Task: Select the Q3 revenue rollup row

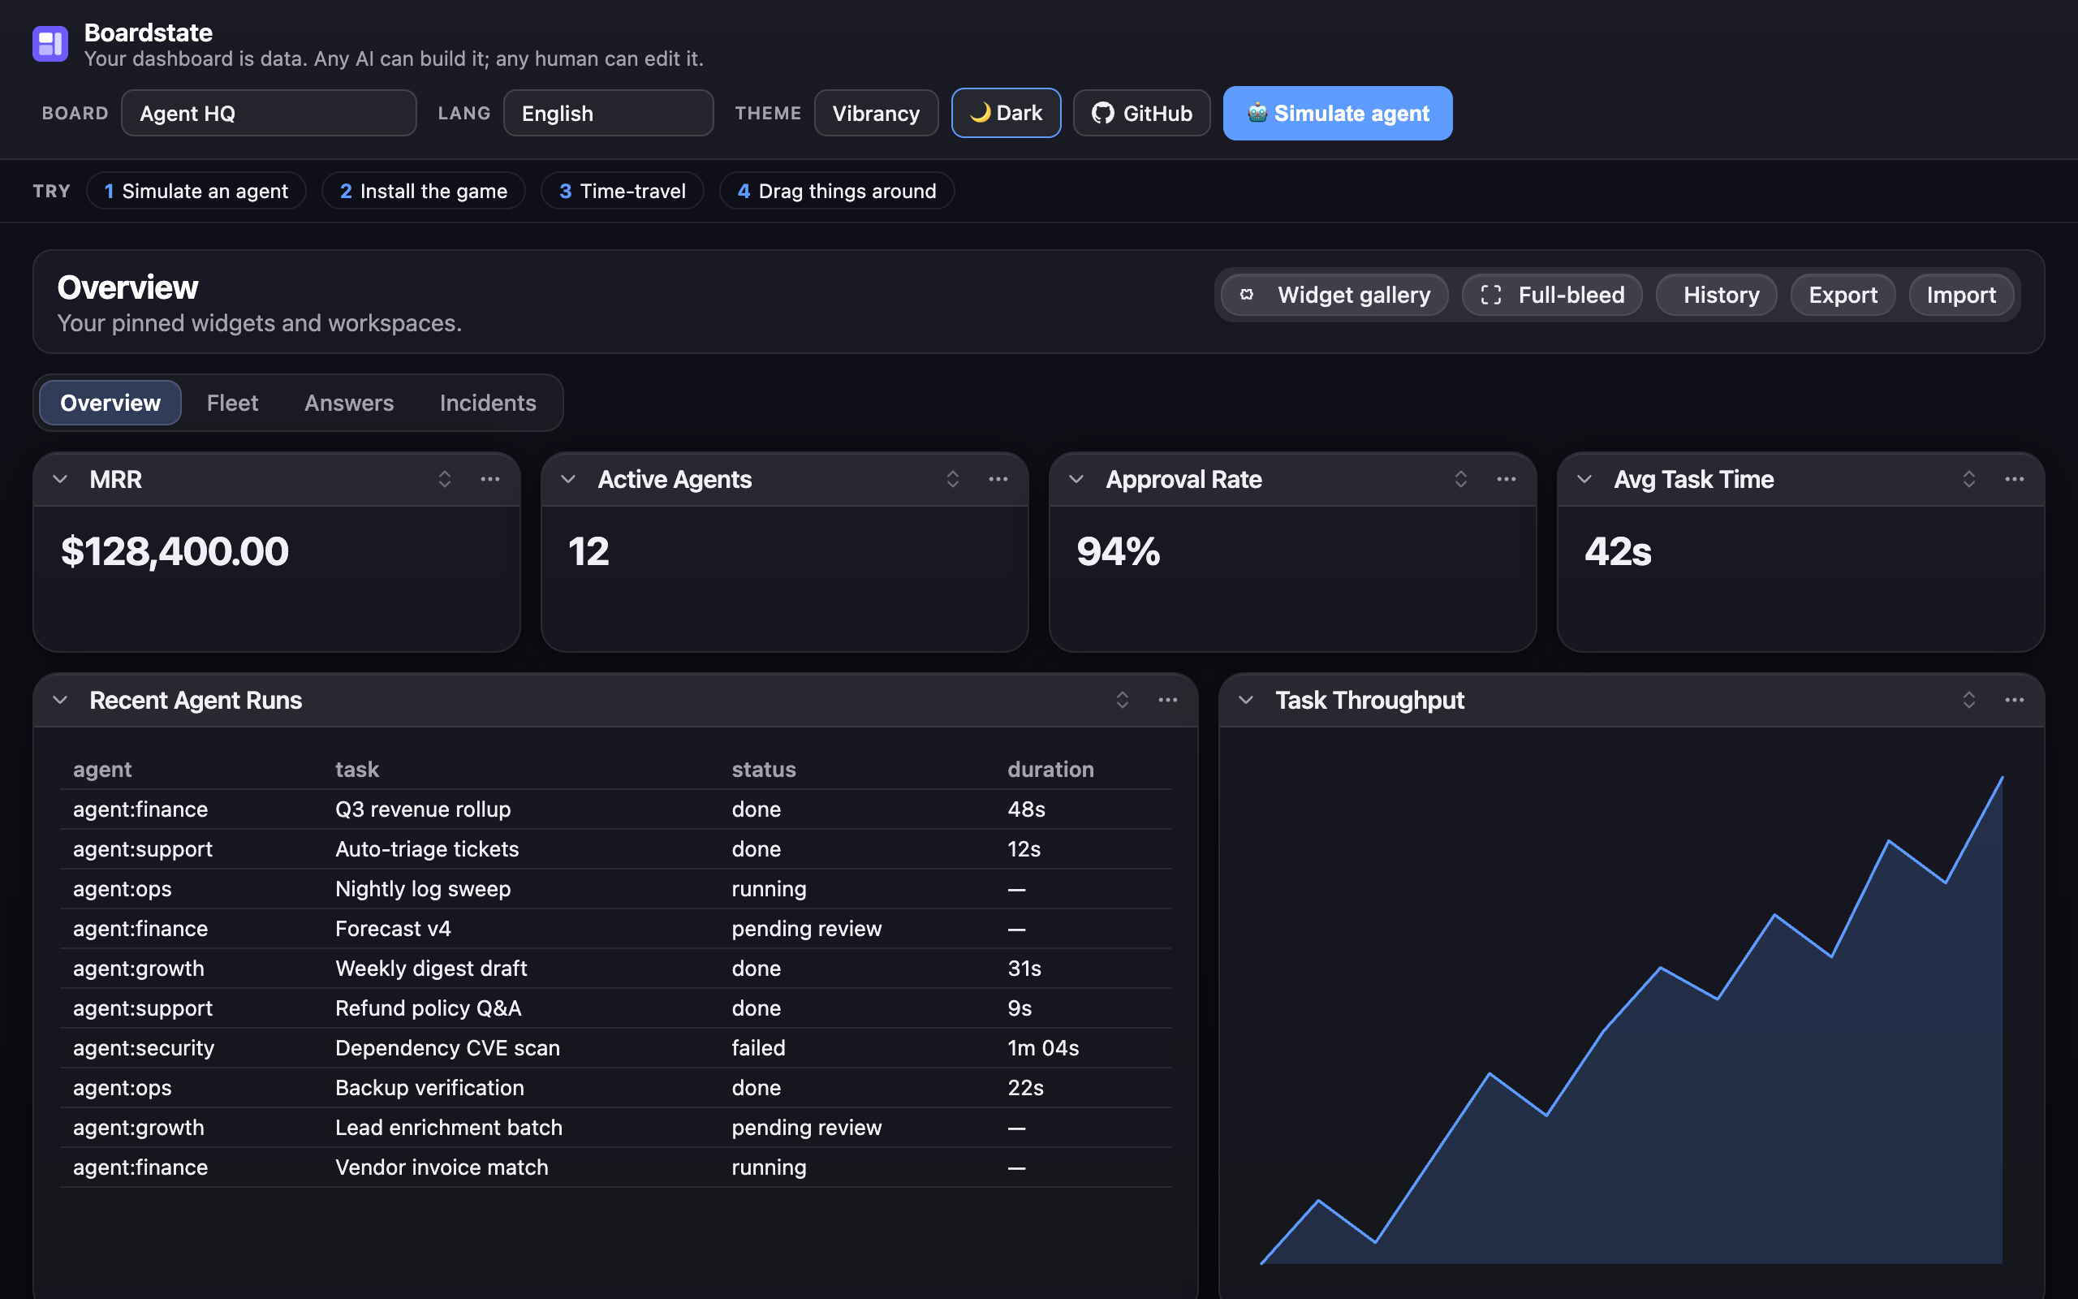Action: [x=615, y=809]
